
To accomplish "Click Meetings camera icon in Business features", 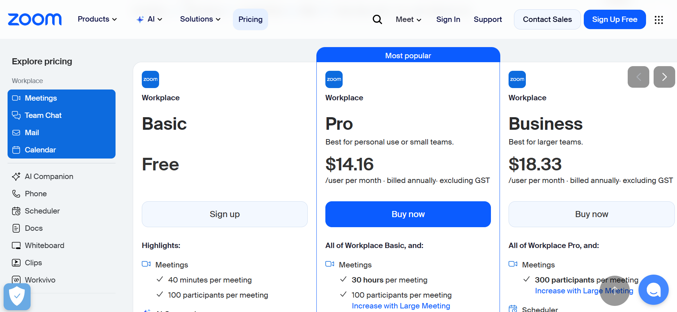I will pyautogui.click(x=513, y=264).
